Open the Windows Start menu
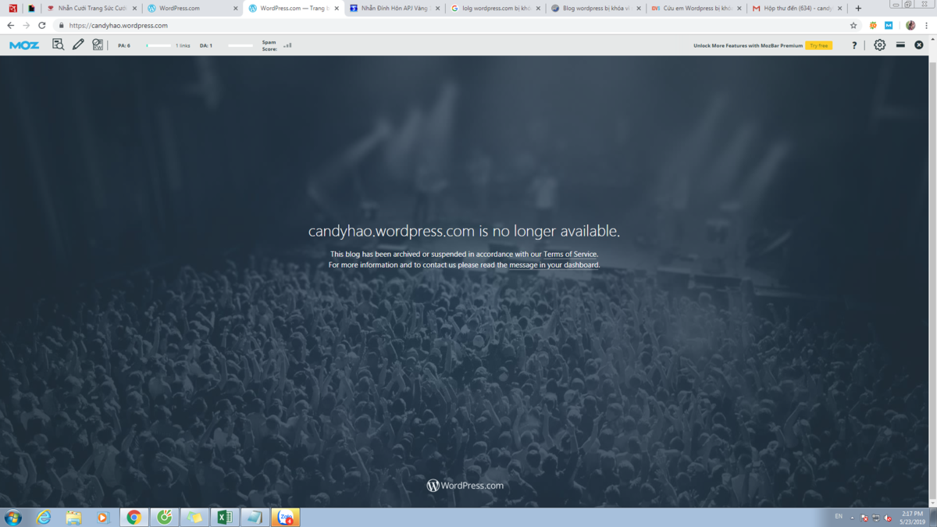Viewport: 937px width, 527px height. [x=13, y=518]
